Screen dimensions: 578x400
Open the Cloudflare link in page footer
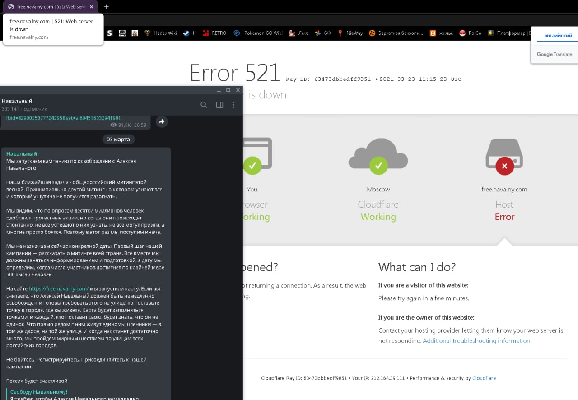484,378
